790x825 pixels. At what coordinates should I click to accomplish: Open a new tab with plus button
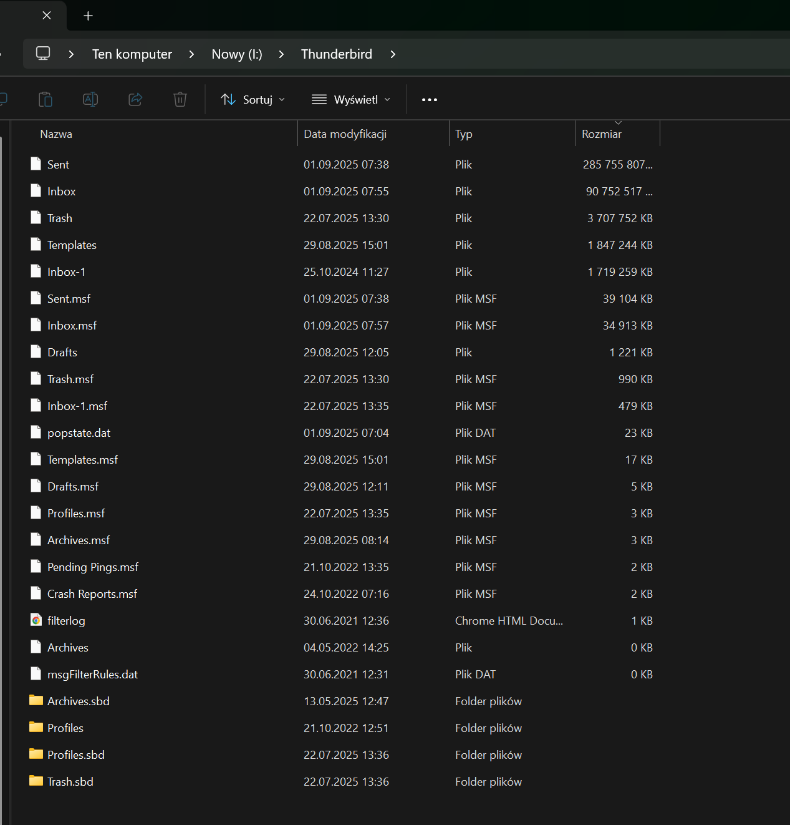coord(89,16)
